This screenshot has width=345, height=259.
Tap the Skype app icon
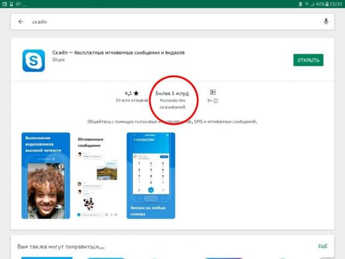click(34, 60)
